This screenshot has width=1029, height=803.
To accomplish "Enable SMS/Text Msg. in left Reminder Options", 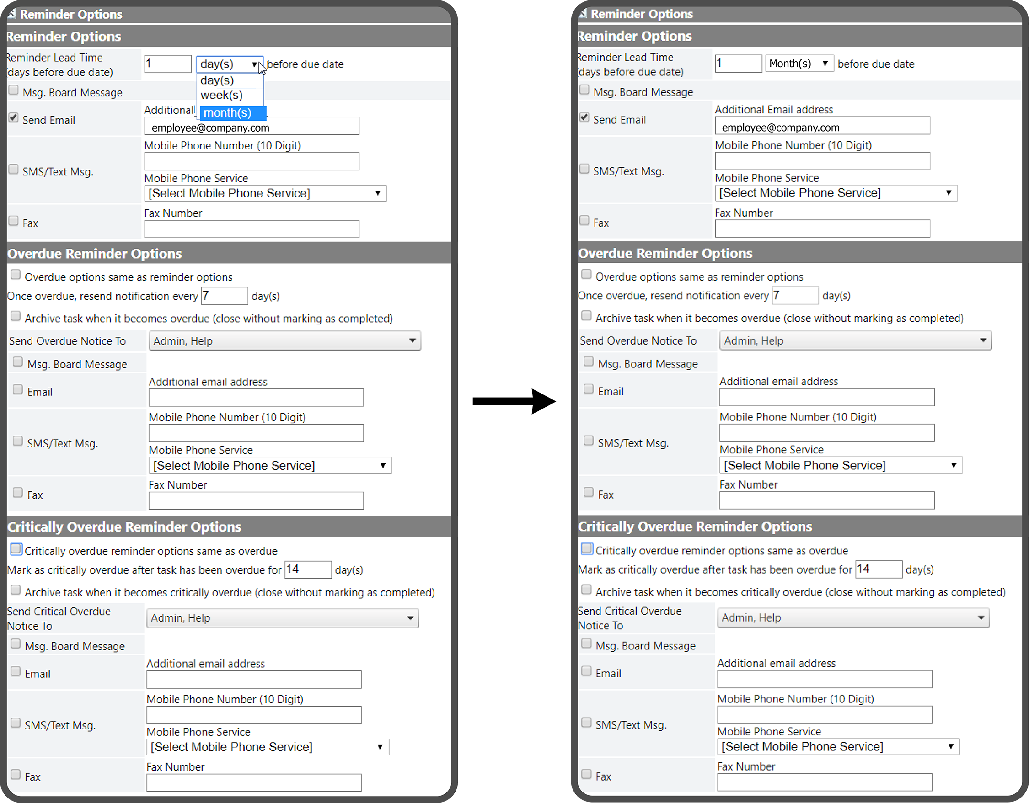I will pyautogui.click(x=14, y=169).
